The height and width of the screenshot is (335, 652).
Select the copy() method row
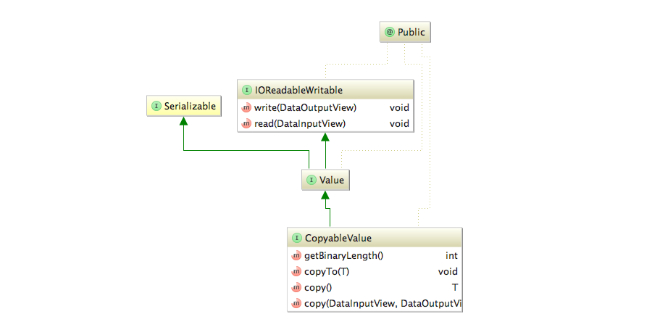click(x=375, y=288)
